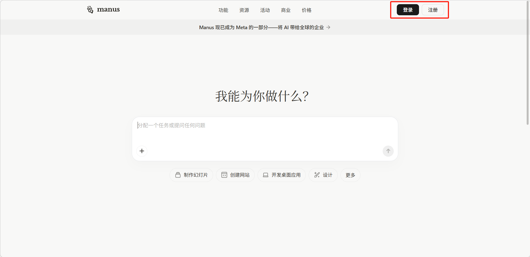Click the browser window icon in 创建网站
This screenshot has height=257, width=530.
224,175
